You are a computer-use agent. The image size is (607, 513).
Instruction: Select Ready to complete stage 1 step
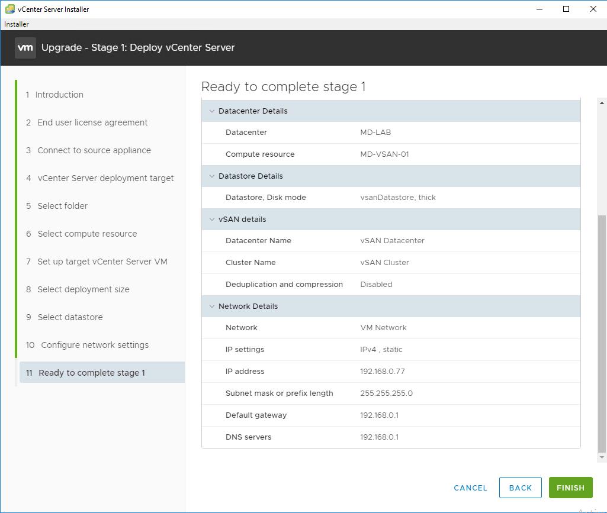pos(102,373)
